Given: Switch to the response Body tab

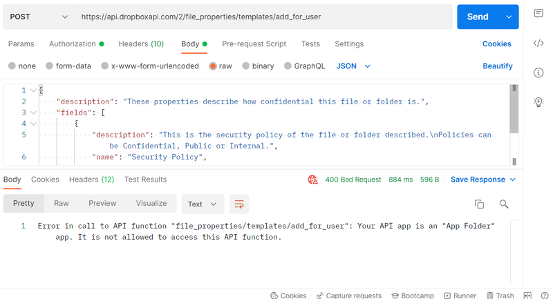Looking at the screenshot, I should [12, 180].
